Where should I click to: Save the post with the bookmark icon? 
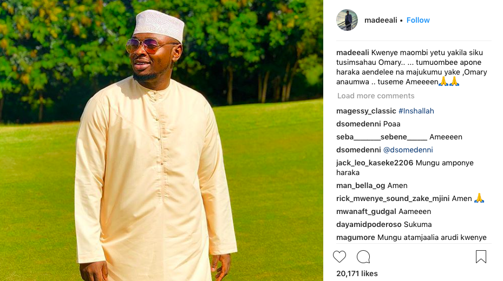coord(481,257)
